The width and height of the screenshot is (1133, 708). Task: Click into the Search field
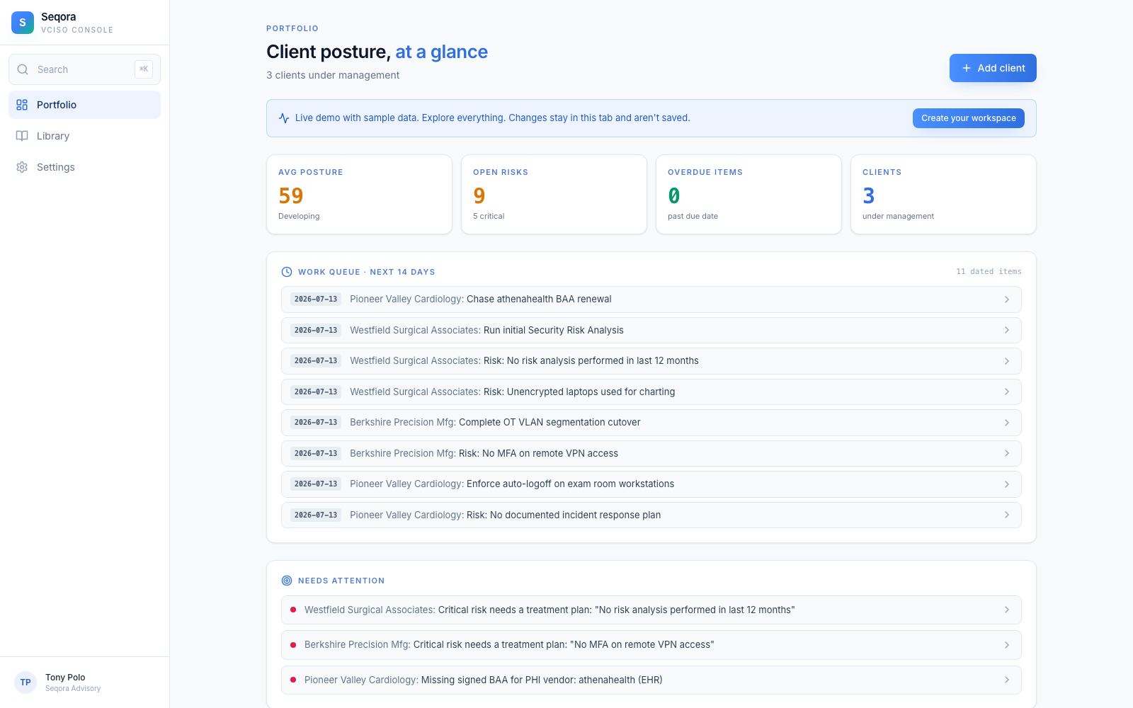pyautogui.click(x=84, y=69)
